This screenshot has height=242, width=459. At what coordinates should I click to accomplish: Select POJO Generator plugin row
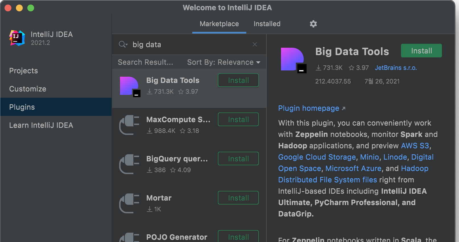pos(189,234)
